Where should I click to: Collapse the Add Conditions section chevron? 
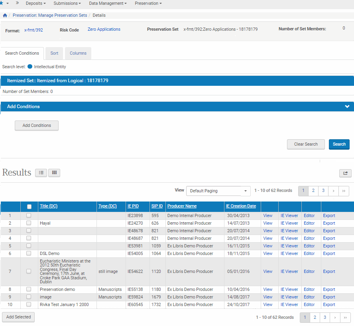coord(347,107)
